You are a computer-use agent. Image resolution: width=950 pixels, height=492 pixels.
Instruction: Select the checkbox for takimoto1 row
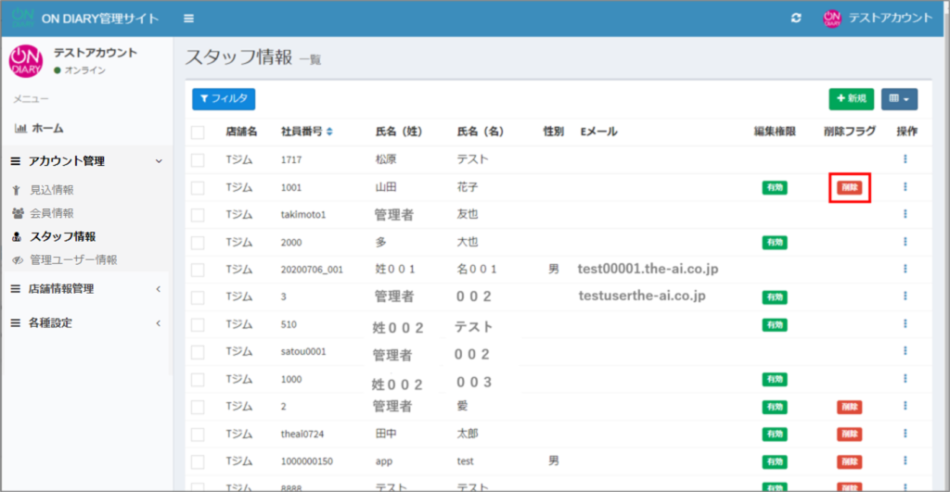tap(198, 215)
